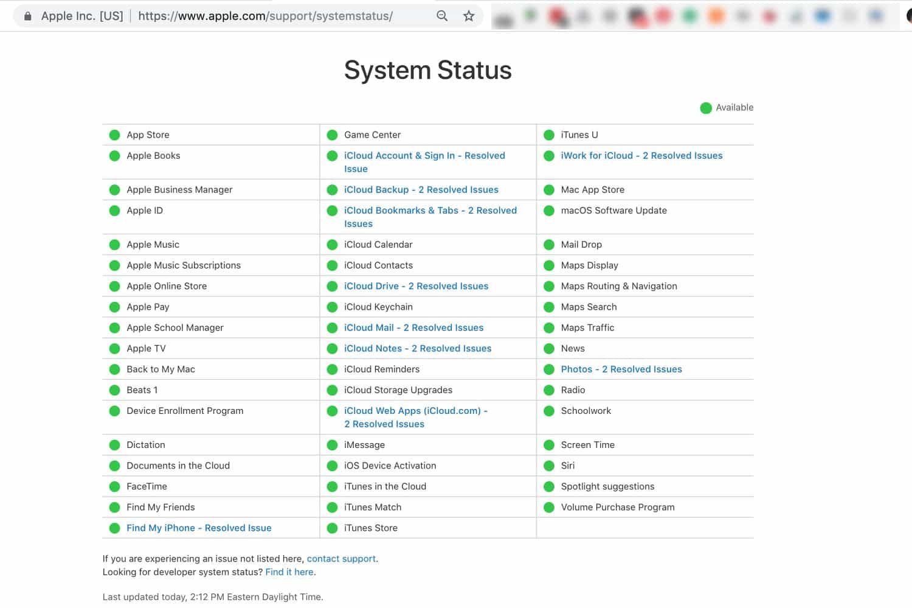
Task: Click the Volume Purchase Program text
Action: tap(618, 507)
